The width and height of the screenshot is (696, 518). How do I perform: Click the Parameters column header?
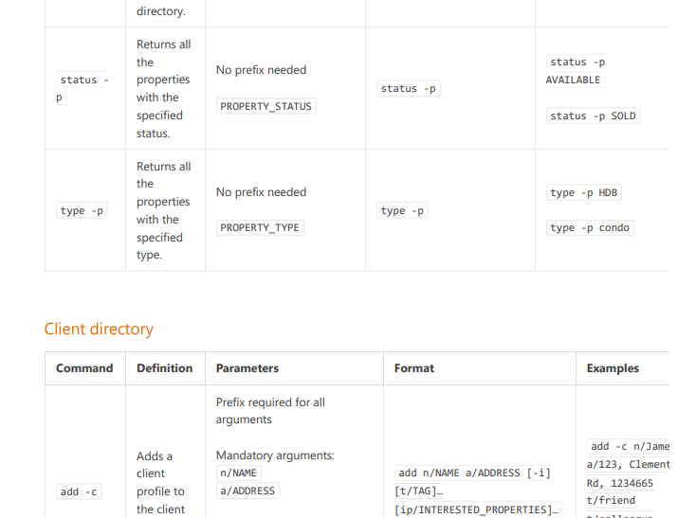click(x=247, y=368)
